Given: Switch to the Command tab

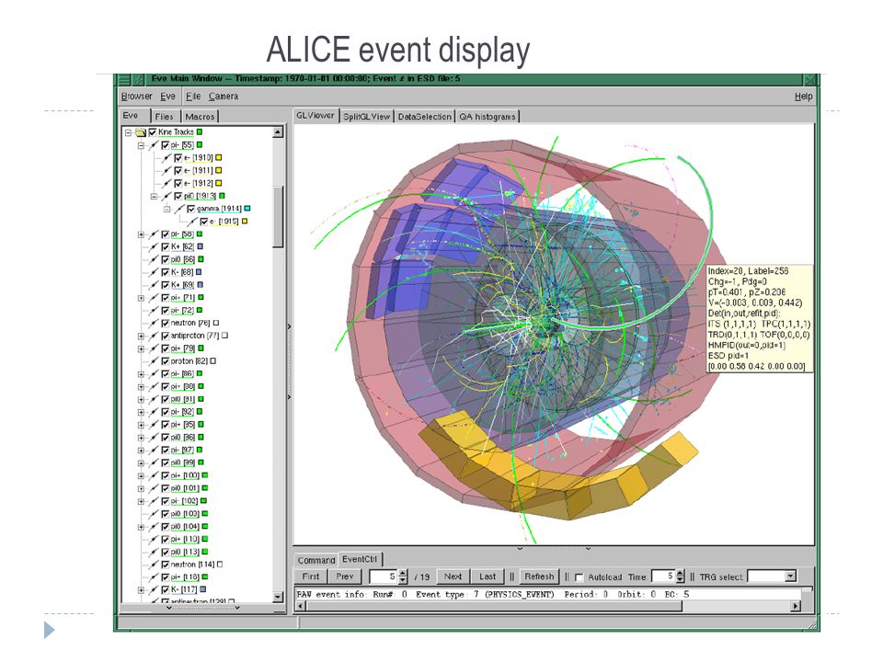Looking at the screenshot, I should [x=316, y=560].
